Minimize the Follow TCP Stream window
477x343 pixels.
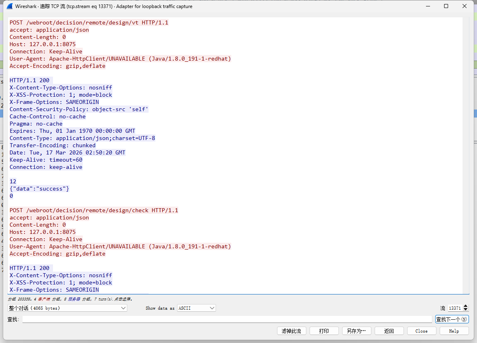click(427, 6)
